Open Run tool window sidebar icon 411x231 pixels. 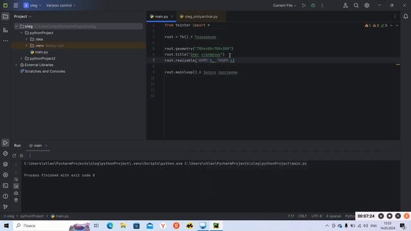click(5, 142)
